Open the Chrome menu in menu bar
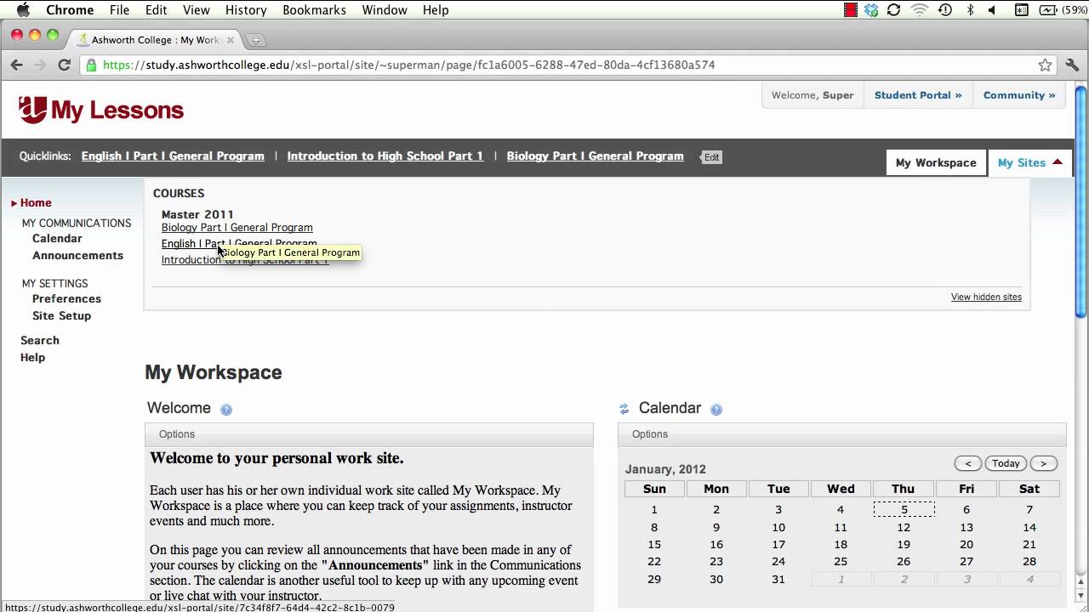Image resolution: width=1089 pixels, height=612 pixels. (70, 10)
